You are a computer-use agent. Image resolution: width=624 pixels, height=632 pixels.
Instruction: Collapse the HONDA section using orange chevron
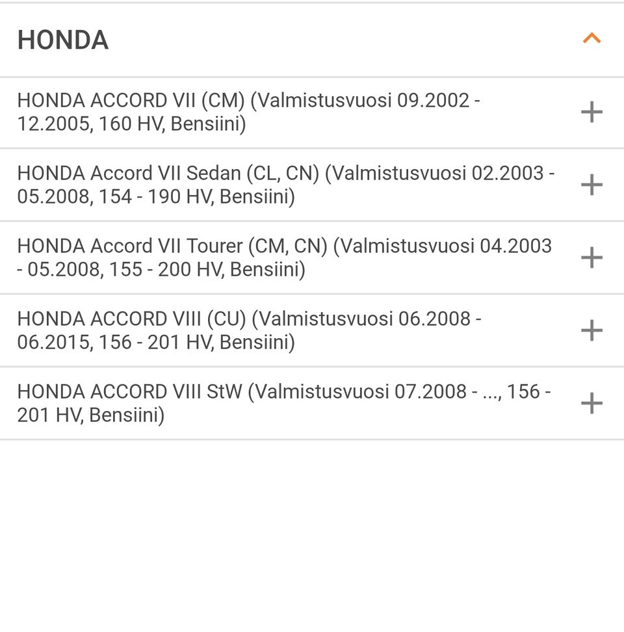[591, 39]
